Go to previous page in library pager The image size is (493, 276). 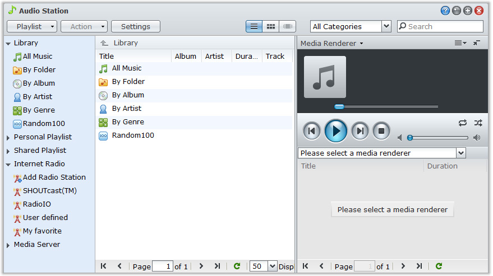click(x=119, y=266)
